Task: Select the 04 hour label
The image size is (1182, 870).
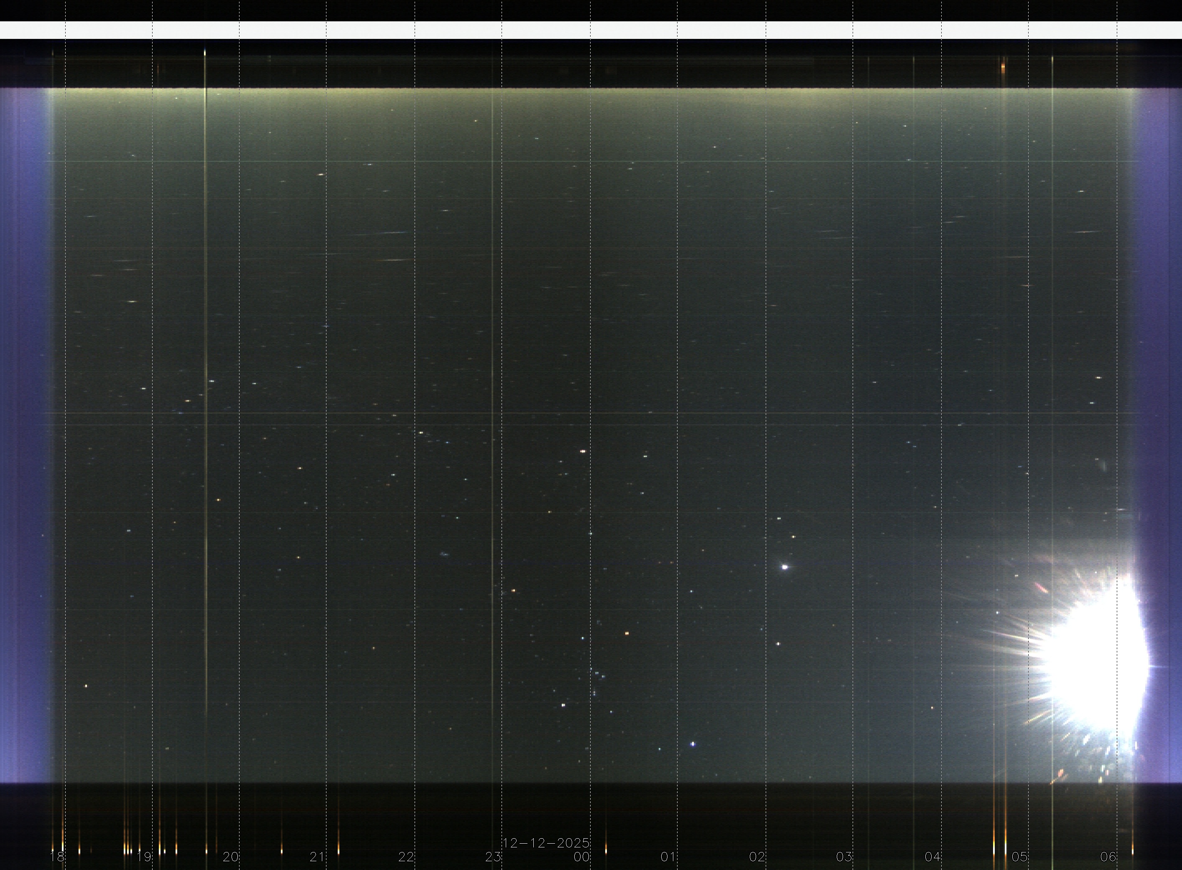Action: 932,857
